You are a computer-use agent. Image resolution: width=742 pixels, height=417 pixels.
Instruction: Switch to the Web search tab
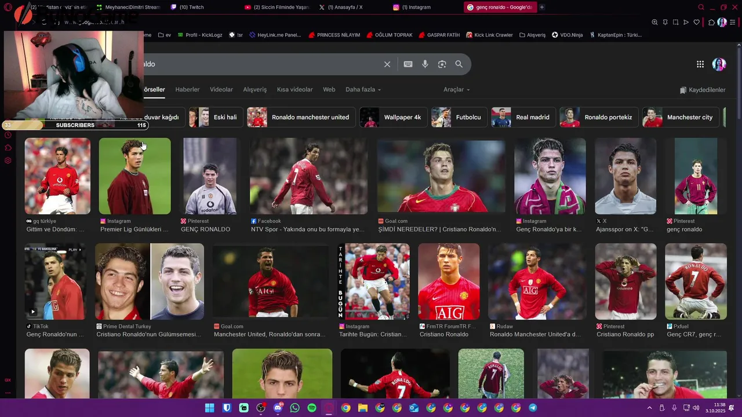(x=329, y=90)
